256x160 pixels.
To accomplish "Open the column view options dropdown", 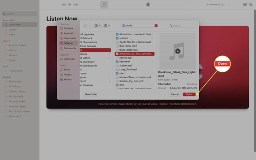I will 98,26.
